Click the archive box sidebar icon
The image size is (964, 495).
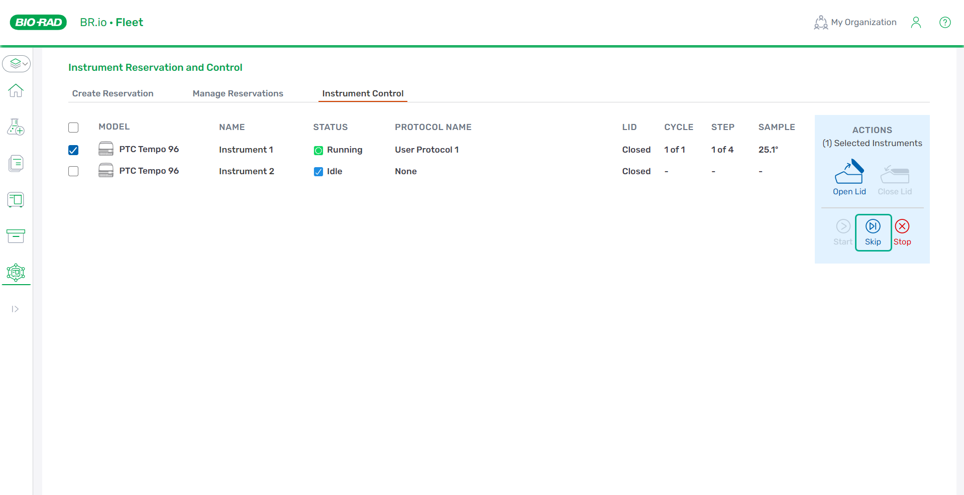pyautogui.click(x=16, y=236)
